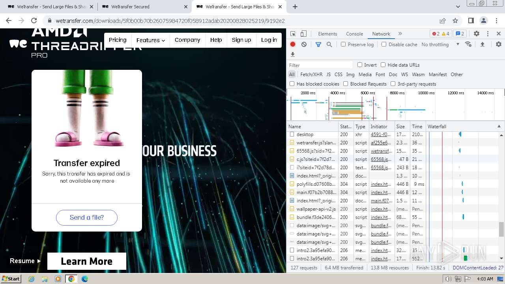
Task: Open network conditions Wi-Fi icon
Action: (x=468, y=44)
